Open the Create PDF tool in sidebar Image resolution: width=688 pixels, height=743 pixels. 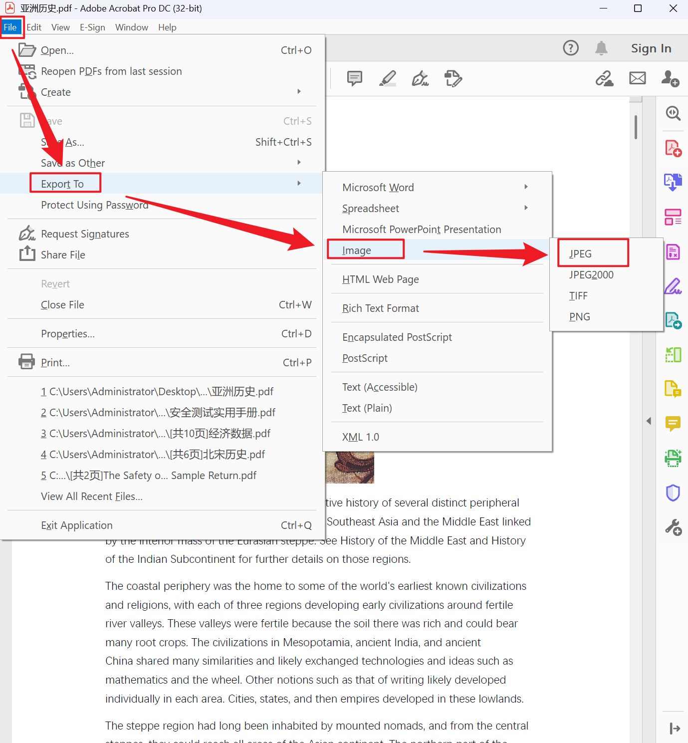pyautogui.click(x=673, y=148)
